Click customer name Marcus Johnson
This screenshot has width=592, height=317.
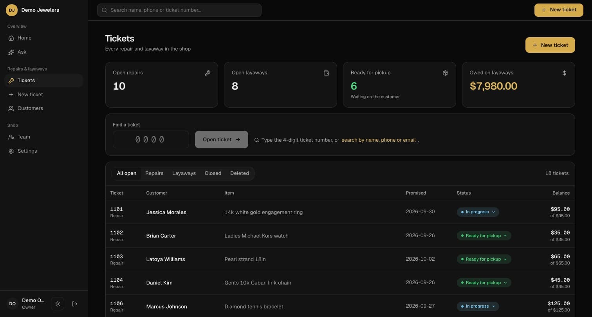click(x=166, y=307)
